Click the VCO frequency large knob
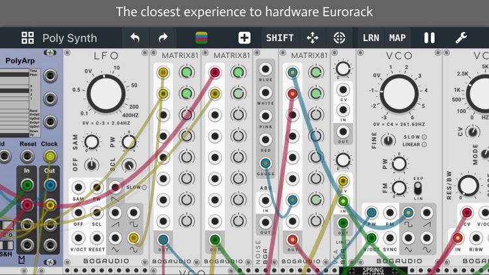This screenshot has width=489, height=275. tap(399, 94)
